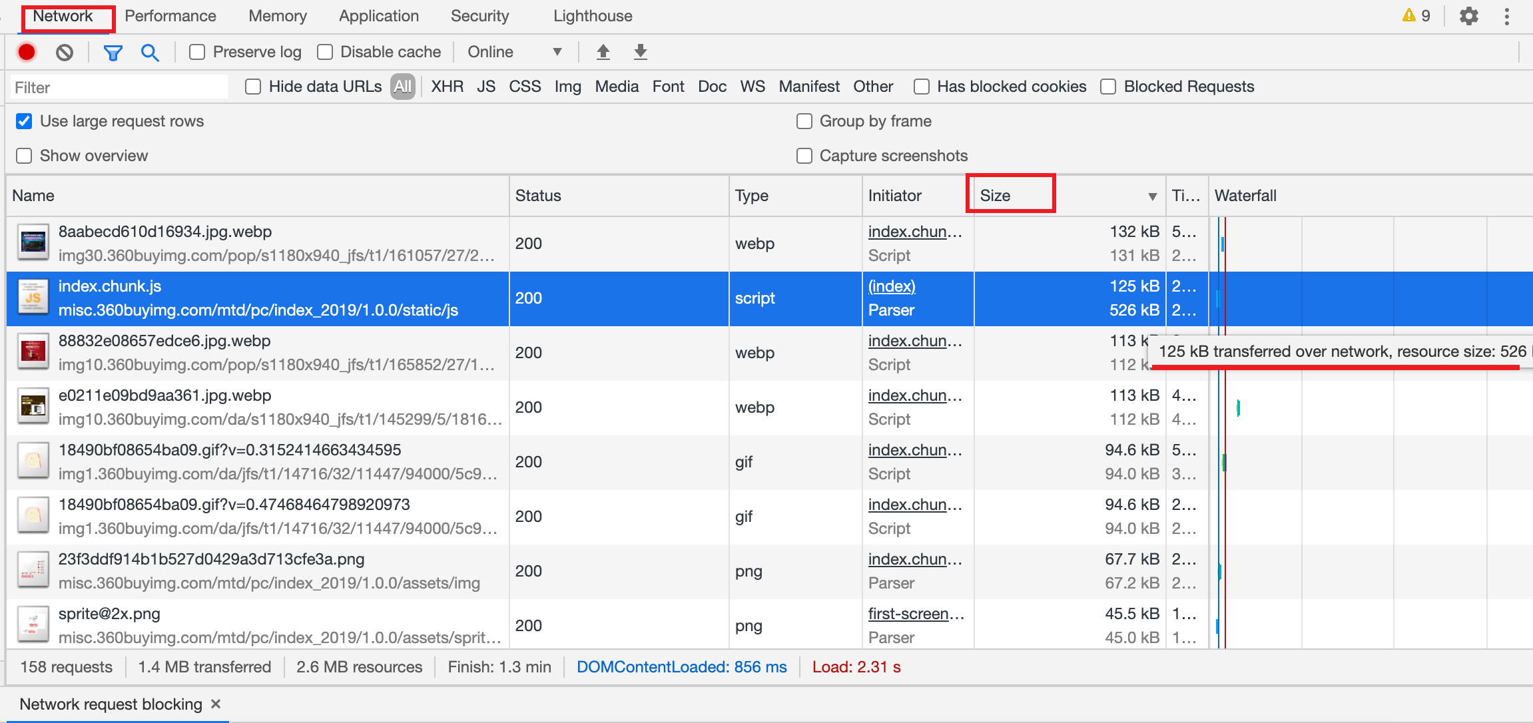Open the three-dot customize DevTools menu
This screenshot has width=1533, height=723.
point(1506,16)
